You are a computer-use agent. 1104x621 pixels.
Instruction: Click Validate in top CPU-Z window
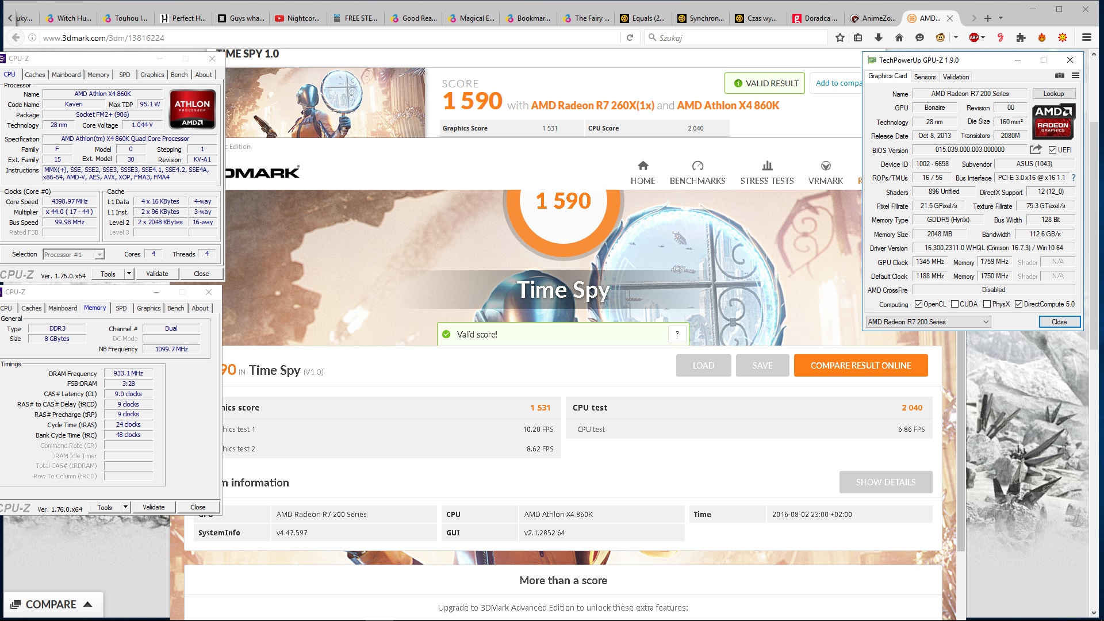coord(157,274)
